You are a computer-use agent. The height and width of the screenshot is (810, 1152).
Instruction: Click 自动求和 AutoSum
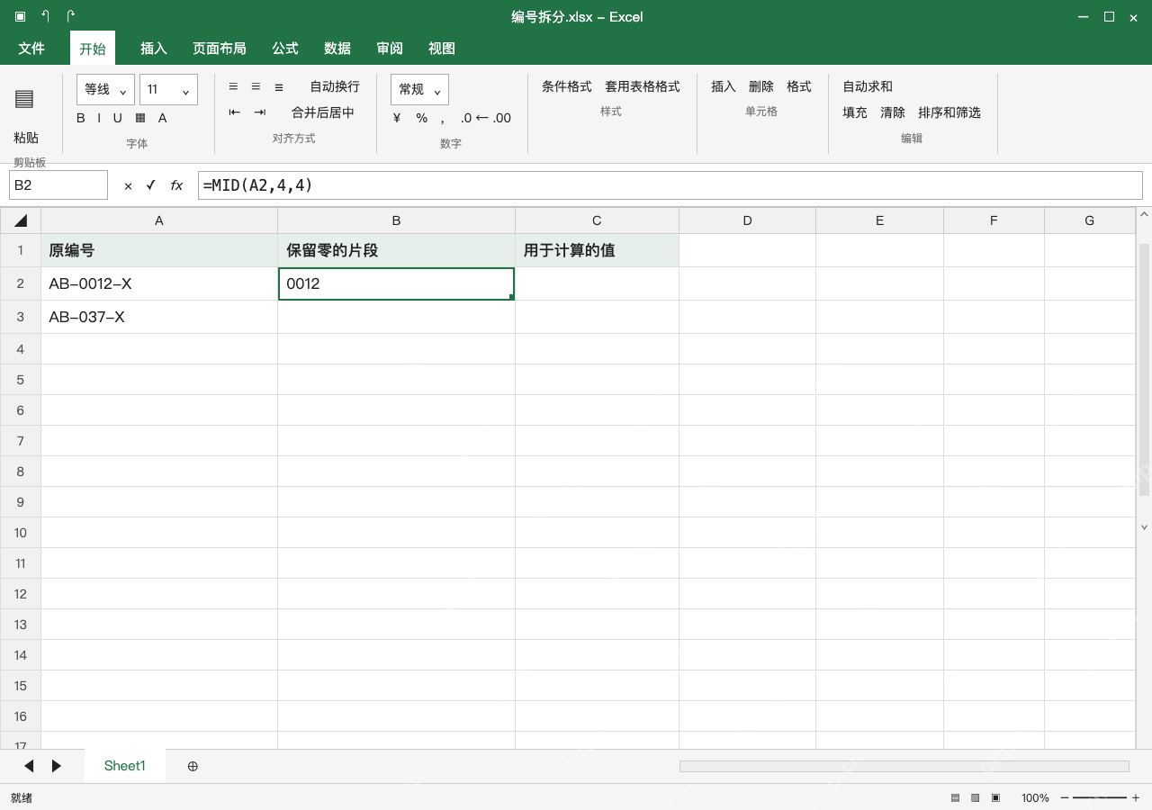pyautogui.click(x=868, y=86)
